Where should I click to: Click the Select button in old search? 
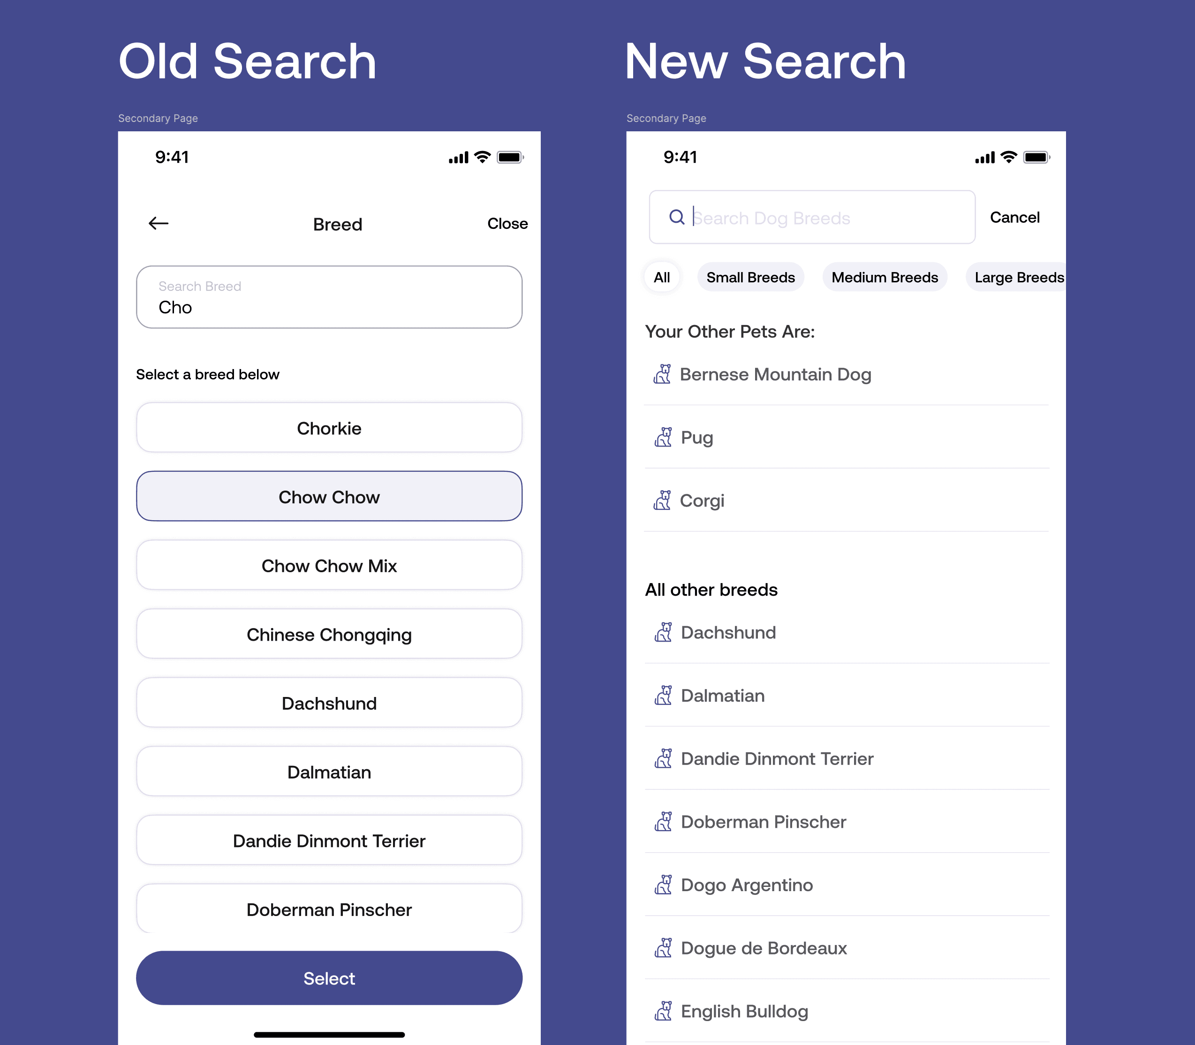[x=329, y=978]
